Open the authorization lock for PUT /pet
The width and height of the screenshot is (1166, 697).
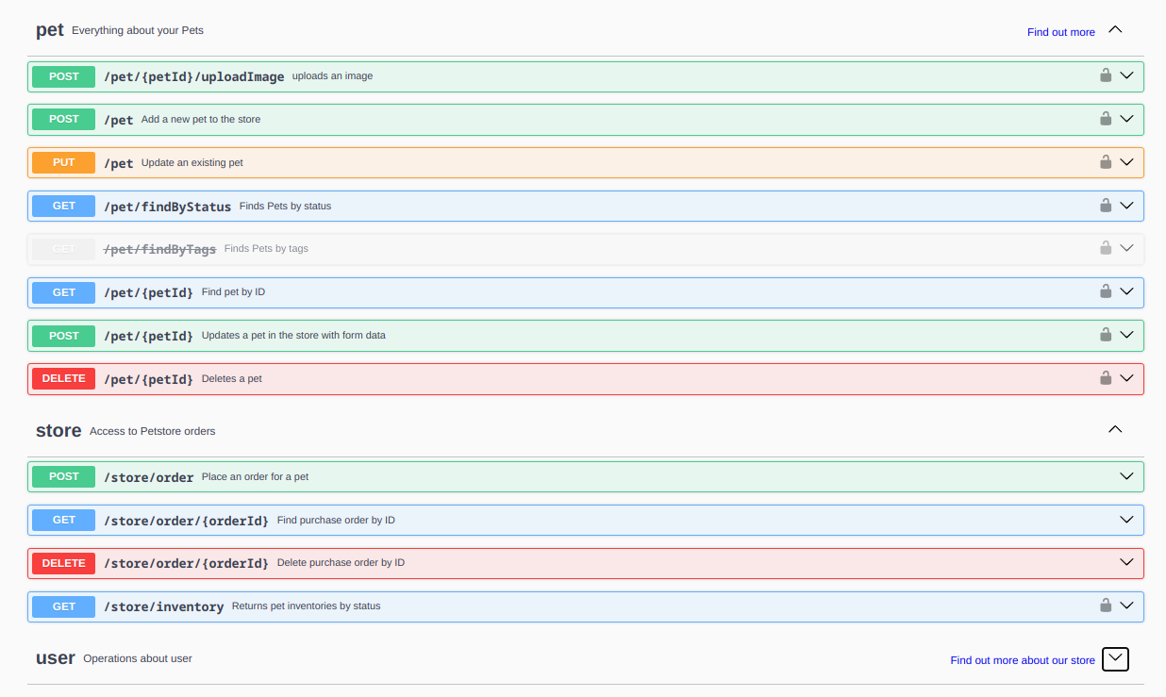(x=1105, y=161)
